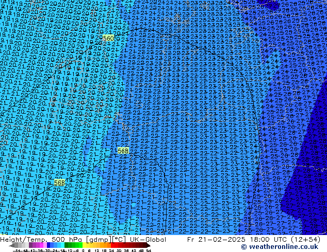Click the 'Fr 21-02-2025' date text

[216, 240]
